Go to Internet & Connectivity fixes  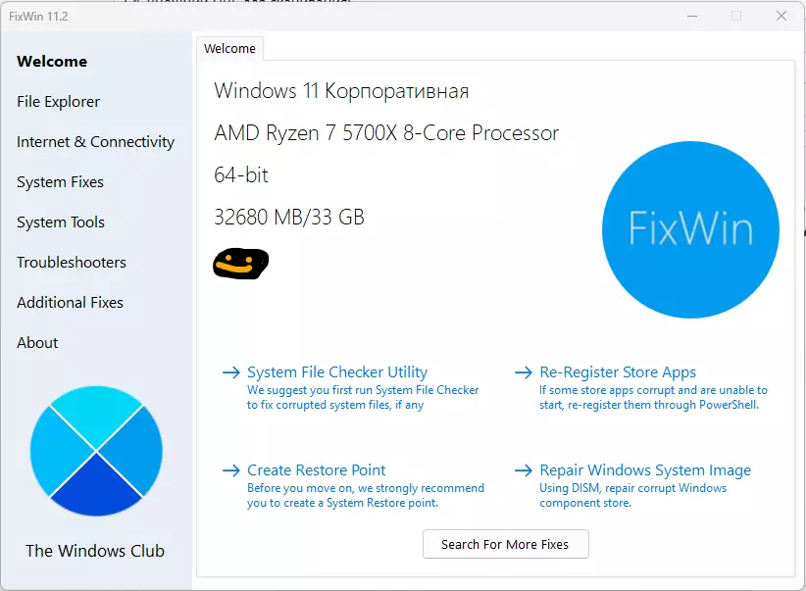pos(95,142)
